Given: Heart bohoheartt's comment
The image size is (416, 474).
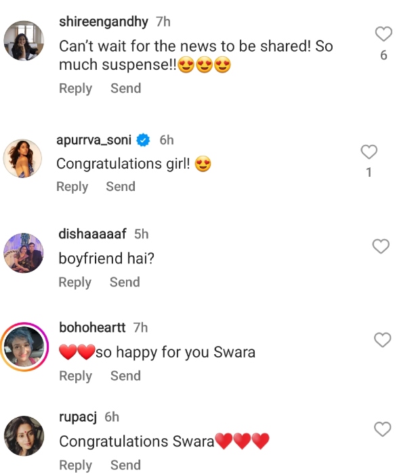Looking at the screenshot, I should [x=383, y=340].
